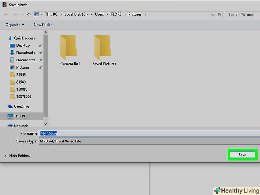Open OneDrive from the sidebar
This screenshot has width=260, height=195.
[21, 106]
